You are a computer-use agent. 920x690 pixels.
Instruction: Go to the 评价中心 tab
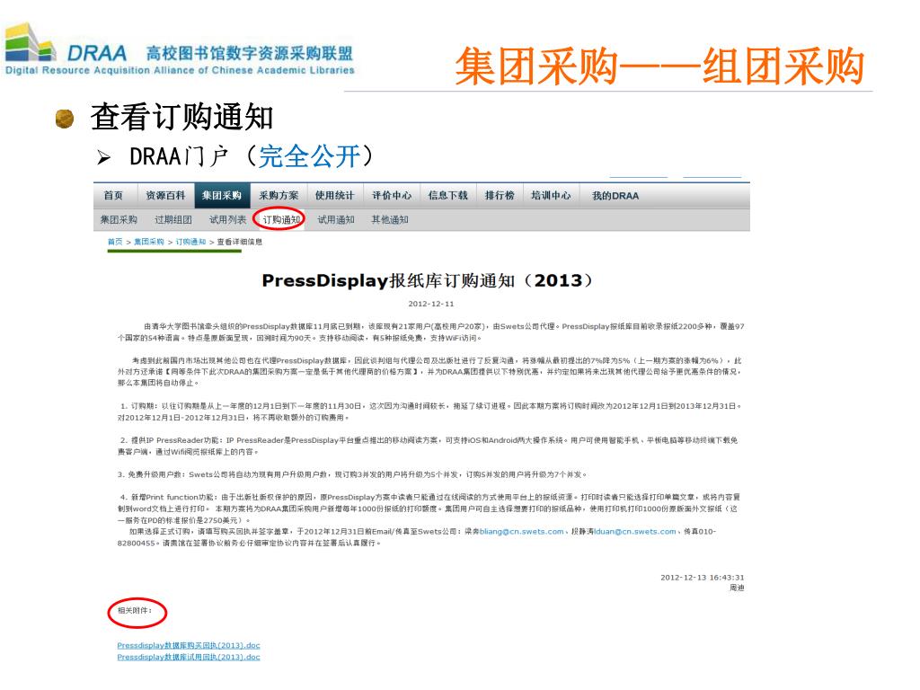click(392, 195)
